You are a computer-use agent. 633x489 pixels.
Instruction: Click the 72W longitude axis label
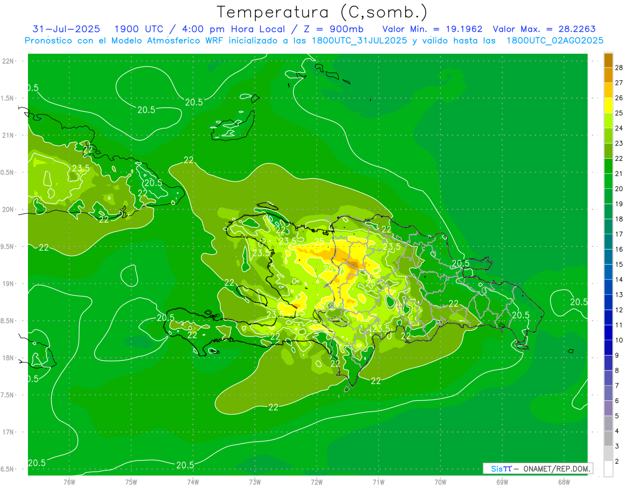[x=316, y=482]
